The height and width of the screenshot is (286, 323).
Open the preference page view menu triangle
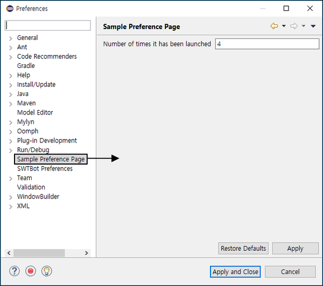click(x=313, y=26)
